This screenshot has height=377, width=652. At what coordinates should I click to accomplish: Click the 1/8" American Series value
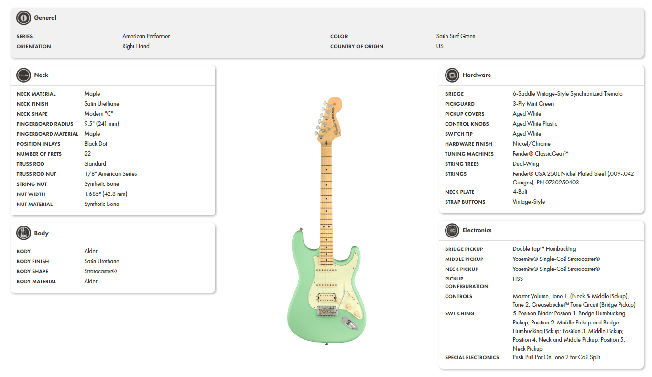point(110,174)
